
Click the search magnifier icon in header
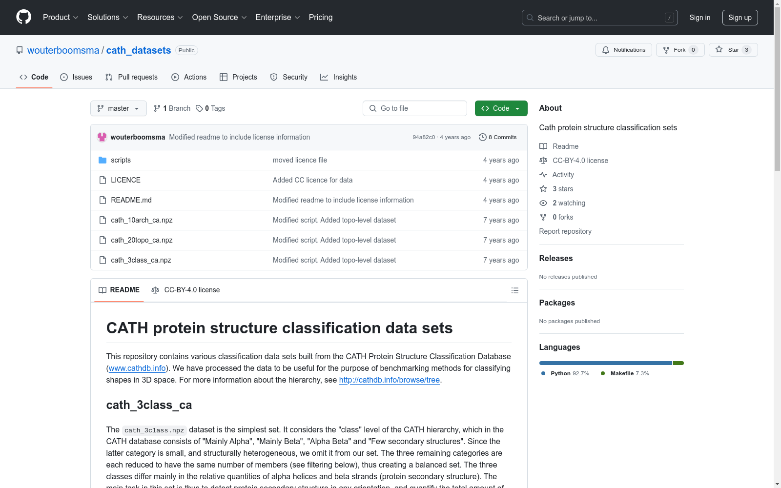[530, 18]
